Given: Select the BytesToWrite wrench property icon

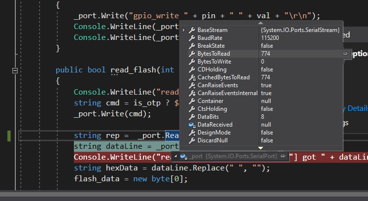Looking at the screenshot, I should [x=192, y=62].
